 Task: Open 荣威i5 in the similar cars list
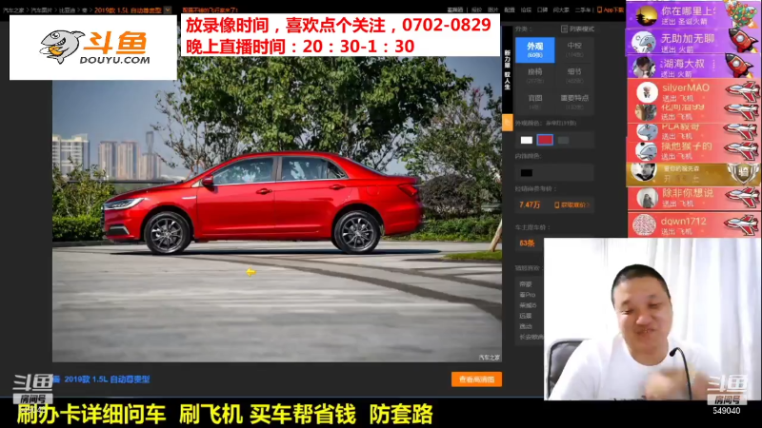pos(528,305)
